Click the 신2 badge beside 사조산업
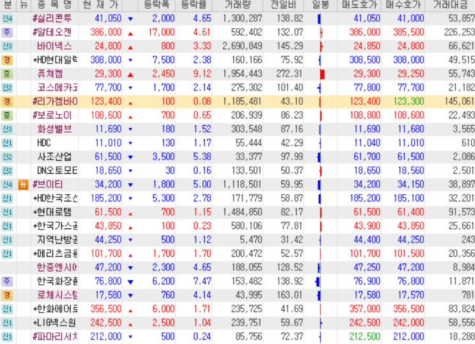The image size is (475, 344). (x=7, y=157)
